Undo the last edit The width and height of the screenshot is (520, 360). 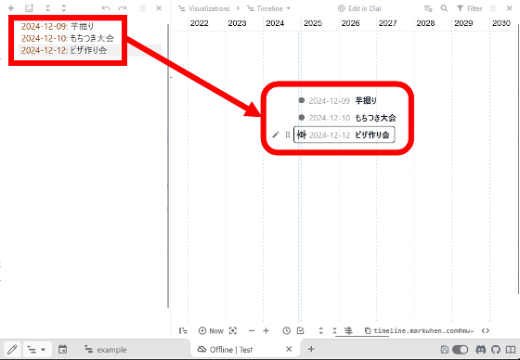106,8
